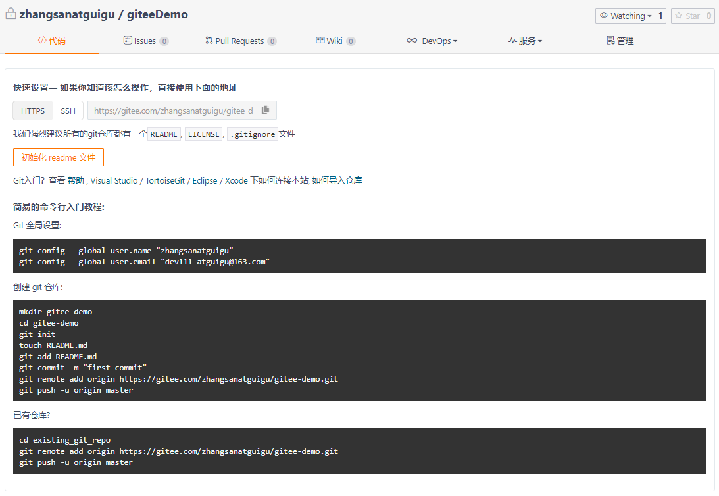Click the Wiki book icon
The width and height of the screenshot is (719, 496).
pos(320,40)
